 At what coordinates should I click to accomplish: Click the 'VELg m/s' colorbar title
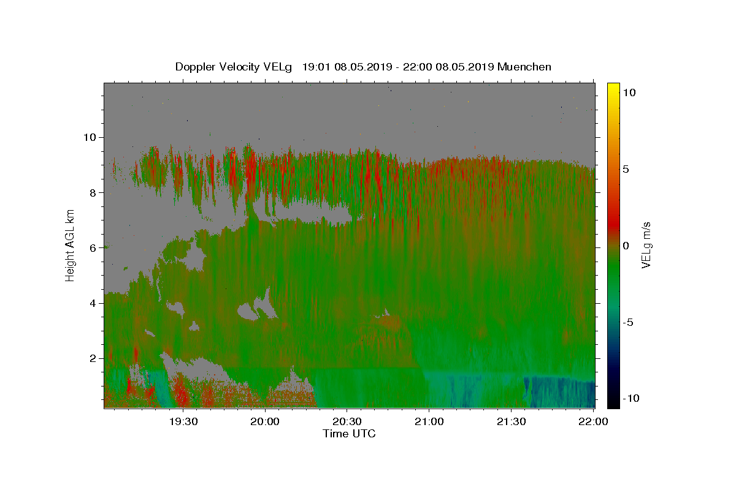point(646,245)
